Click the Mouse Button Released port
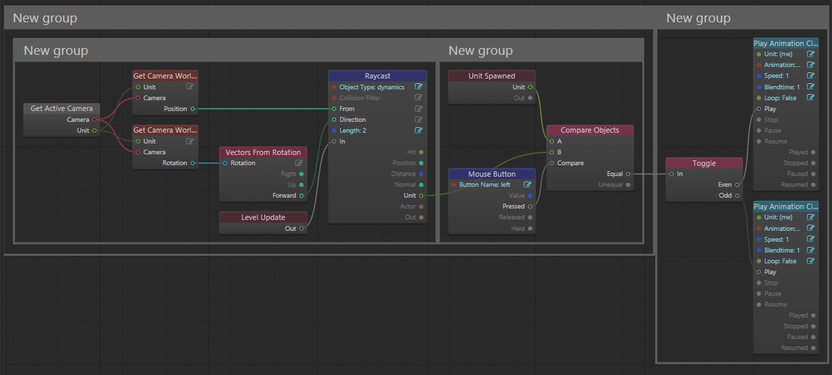This screenshot has height=375, width=832. (530, 217)
